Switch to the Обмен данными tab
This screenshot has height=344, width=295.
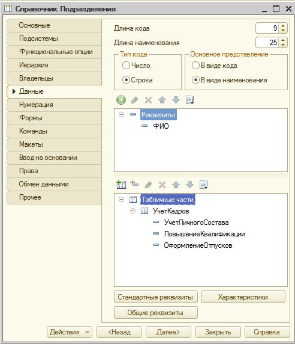54,184
